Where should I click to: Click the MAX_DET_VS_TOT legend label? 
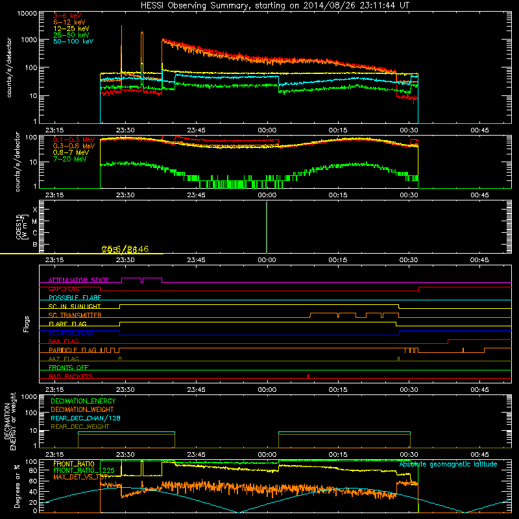coord(80,477)
